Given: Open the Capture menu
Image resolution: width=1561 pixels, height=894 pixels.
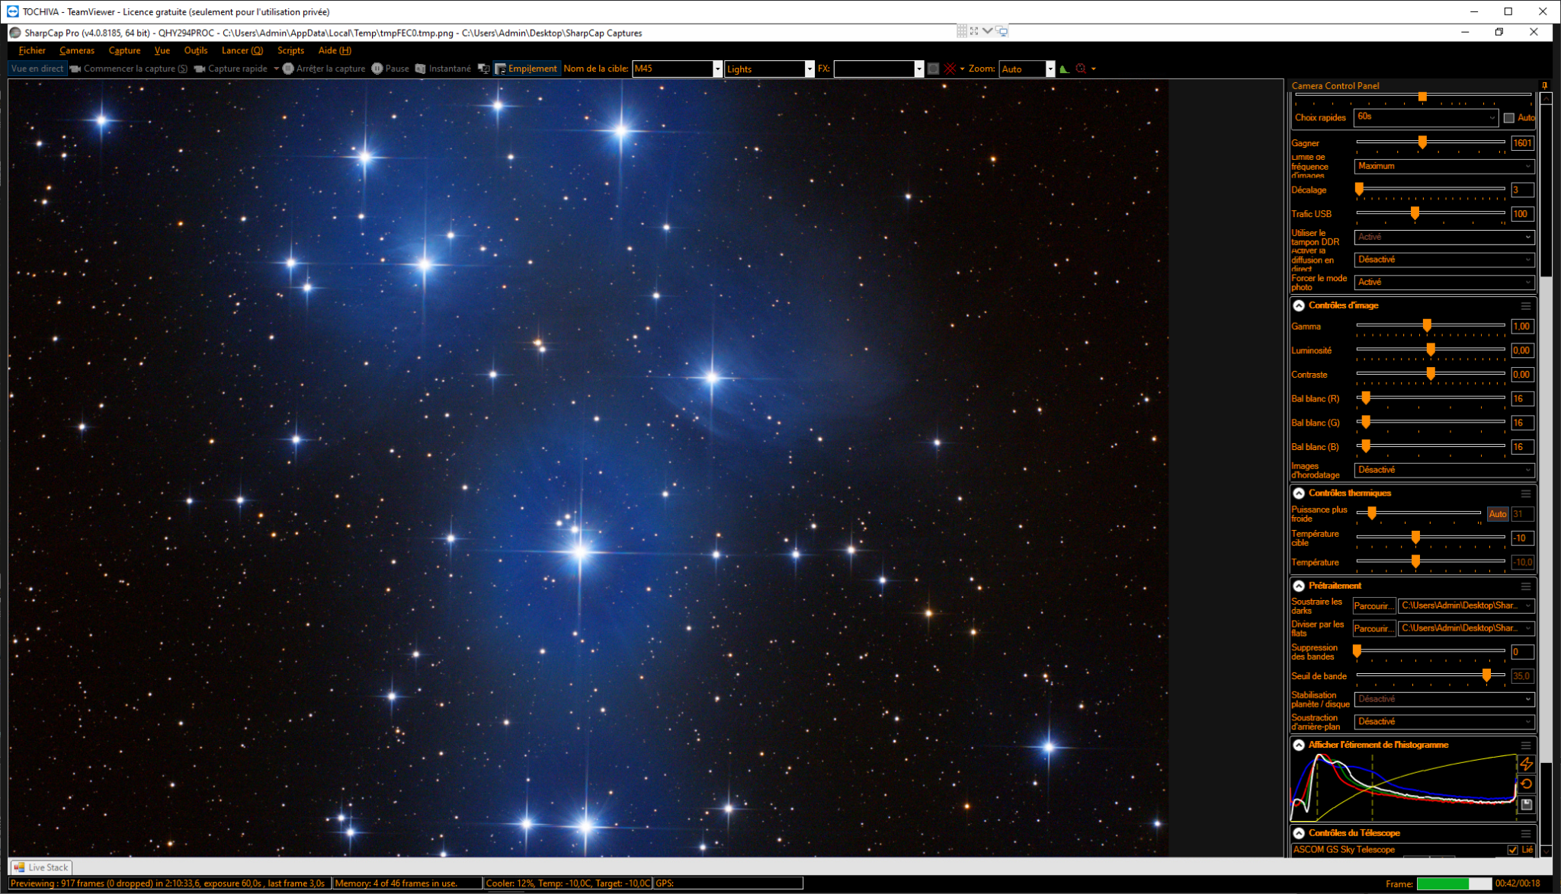Looking at the screenshot, I should click(124, 50).
